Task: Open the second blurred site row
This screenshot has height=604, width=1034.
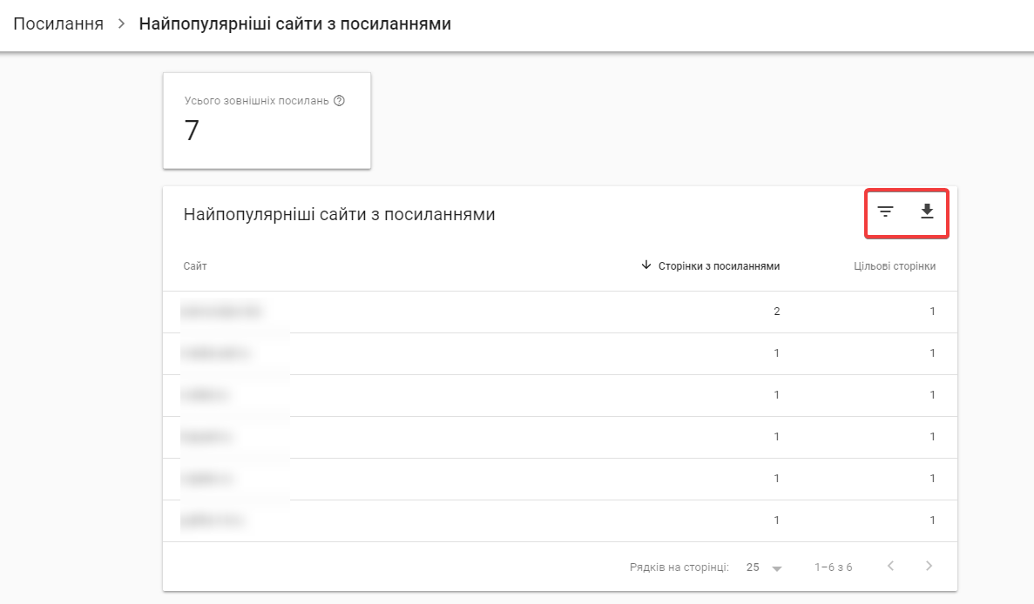Action: pos(560,353)
